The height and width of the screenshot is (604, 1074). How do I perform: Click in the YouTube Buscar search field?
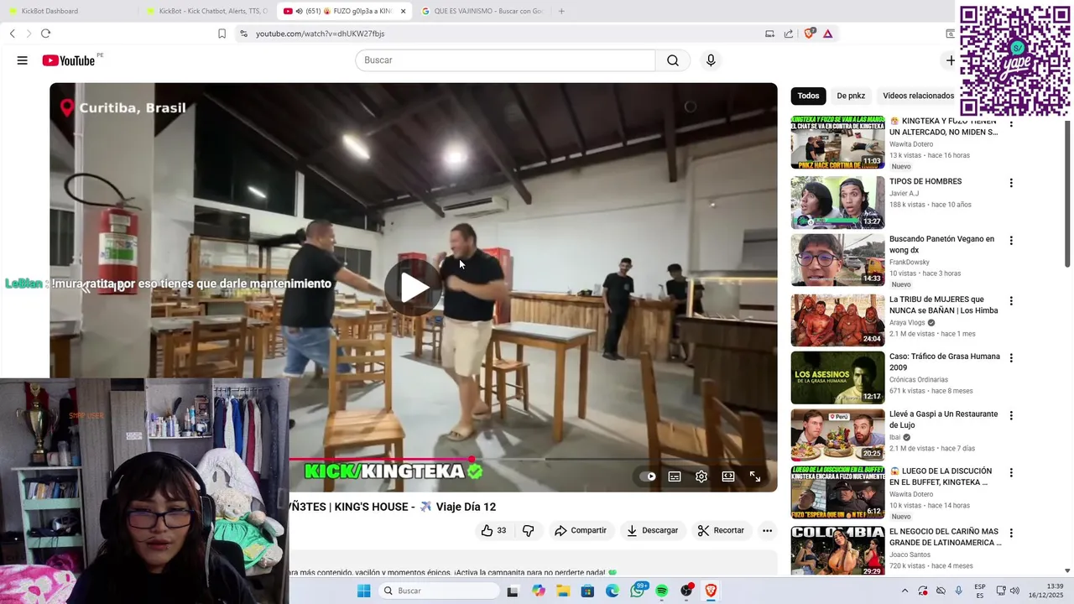click(505, 60)
